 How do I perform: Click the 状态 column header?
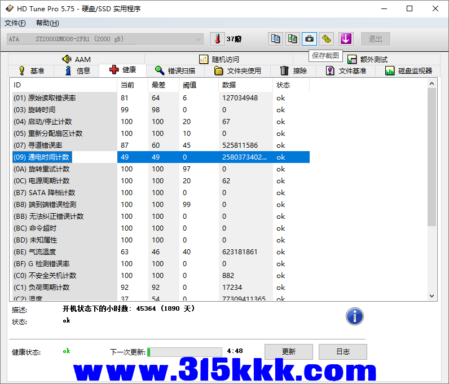[291, 85]
